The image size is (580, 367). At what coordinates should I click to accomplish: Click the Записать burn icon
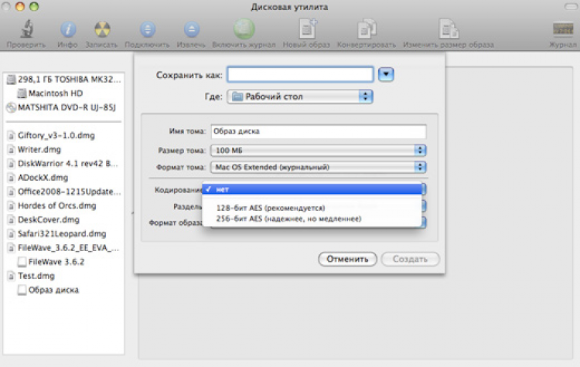tap(102, 29)
